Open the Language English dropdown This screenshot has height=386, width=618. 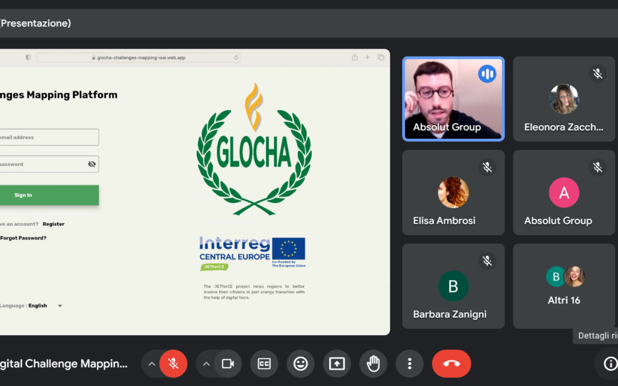tap(31, 305)
